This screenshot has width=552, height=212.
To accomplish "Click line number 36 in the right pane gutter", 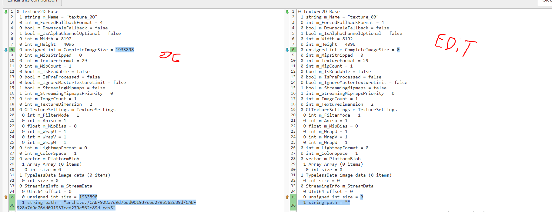I will [293, 205].
